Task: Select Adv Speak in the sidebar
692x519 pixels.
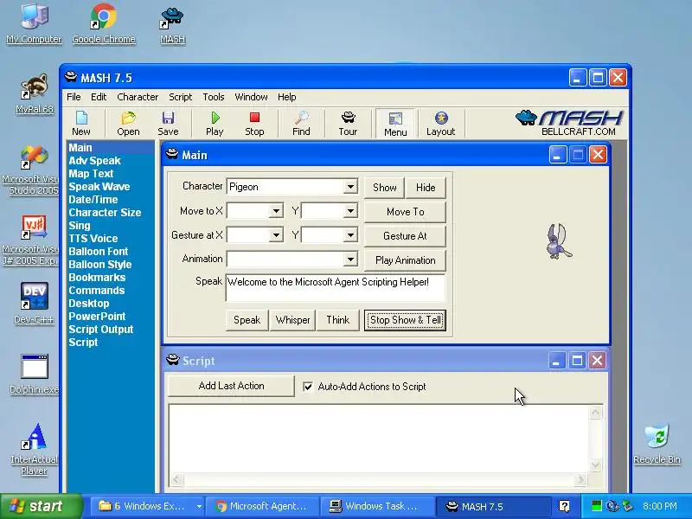Action: [x=94, y=161]
